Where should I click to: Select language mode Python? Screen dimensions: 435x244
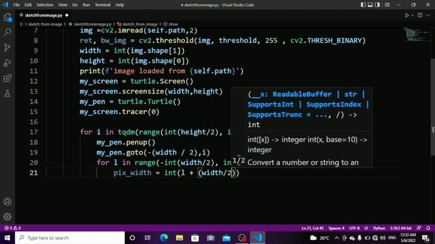(x=379, y=228)
